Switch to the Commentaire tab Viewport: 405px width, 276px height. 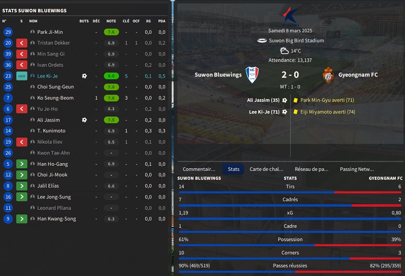pos(199,169)
